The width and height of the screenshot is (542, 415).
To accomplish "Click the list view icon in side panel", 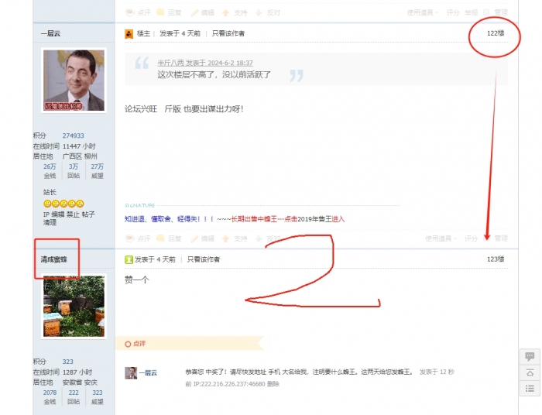I will [530, 388].
